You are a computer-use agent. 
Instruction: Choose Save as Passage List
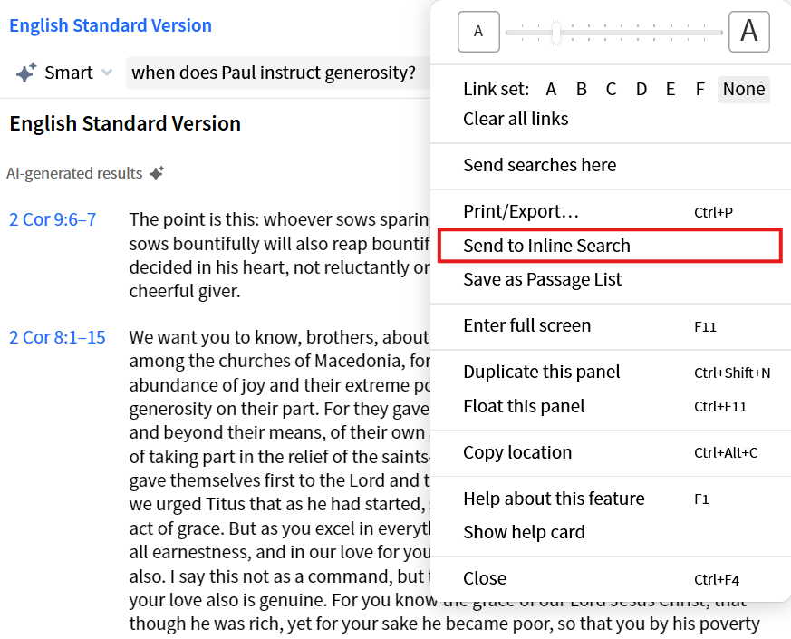[x=611, y=279]
